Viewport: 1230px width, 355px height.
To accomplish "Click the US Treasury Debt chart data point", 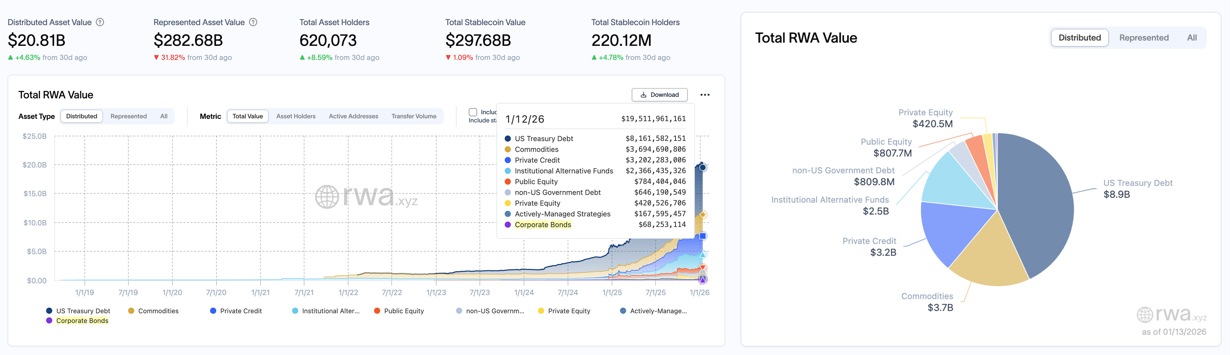I will [702, 168].
